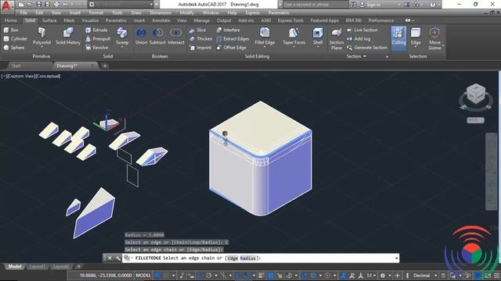This screenshot has width=501, height=281.
Task: Choose the Extrude tool
Action: click(96, 30)
